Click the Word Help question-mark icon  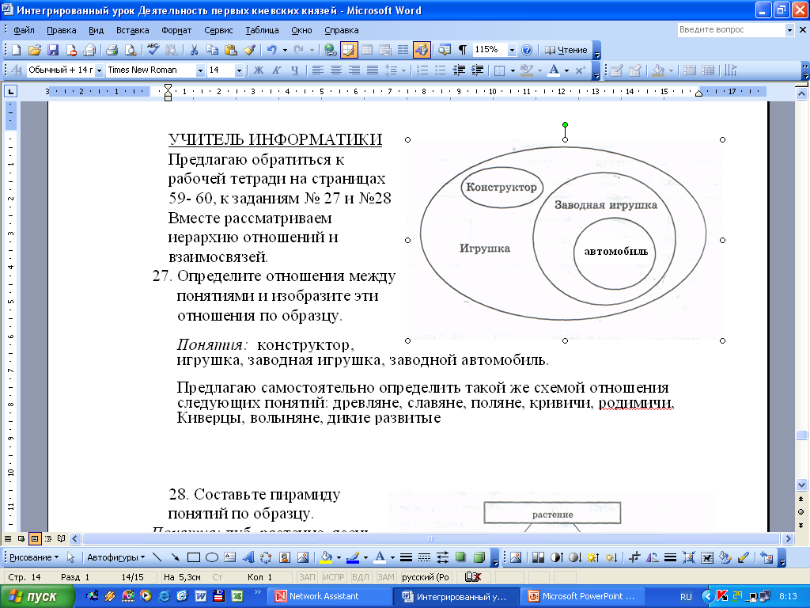(x=527, y=50)
